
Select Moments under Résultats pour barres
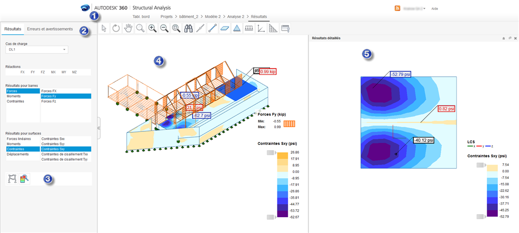point(23,96)
